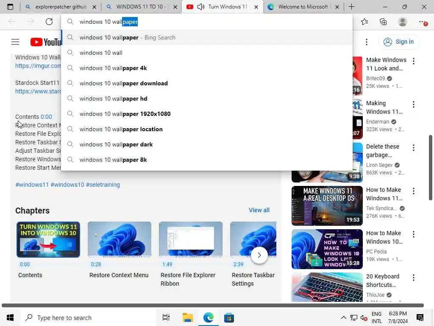Mute the Turn Windows 11 tab audio
This screenshot has width=434, height=326.
200,7
